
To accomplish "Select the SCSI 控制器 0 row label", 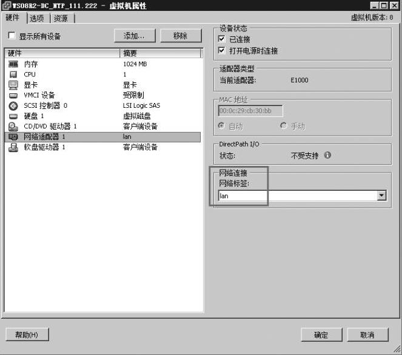I will tap(45, 105).
